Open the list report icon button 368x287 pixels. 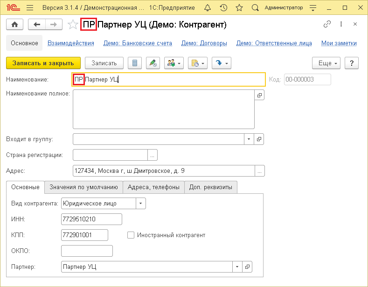[x=135, y=63]
